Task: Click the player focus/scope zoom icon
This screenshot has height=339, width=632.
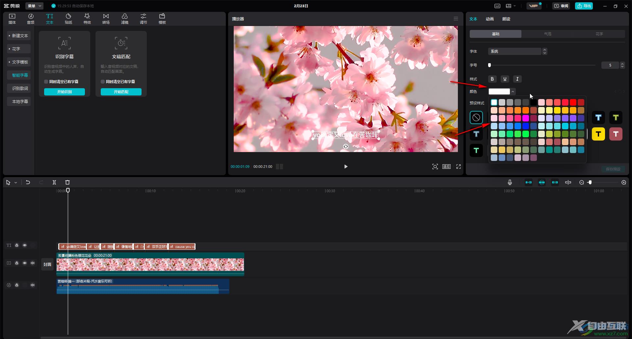Action: tap(435, 167)
